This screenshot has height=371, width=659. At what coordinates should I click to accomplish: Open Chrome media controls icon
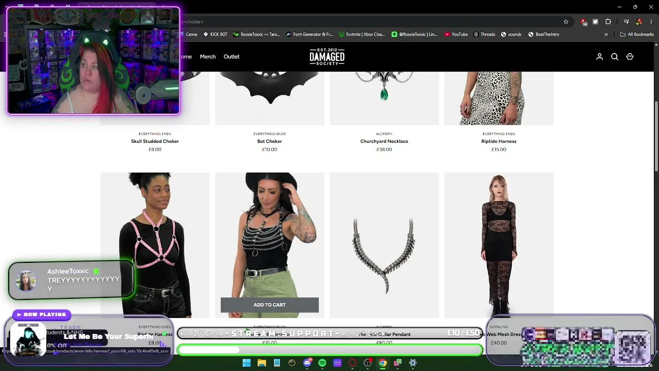click(626, 22)
